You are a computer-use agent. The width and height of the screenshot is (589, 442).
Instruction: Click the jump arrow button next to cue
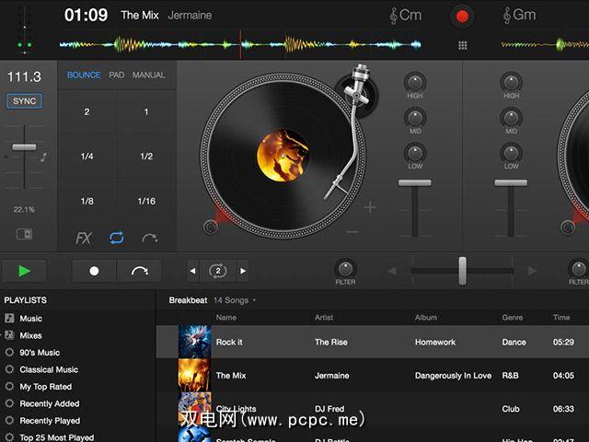click(x=140, y=272)
